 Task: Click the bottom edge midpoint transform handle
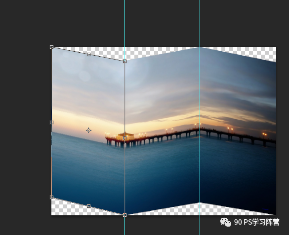[x=88, y=206]
